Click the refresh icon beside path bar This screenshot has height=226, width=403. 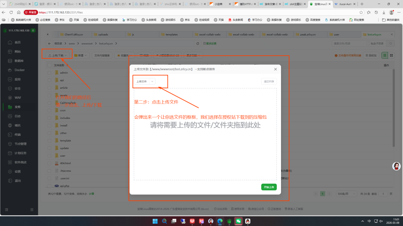pos(198,44)
